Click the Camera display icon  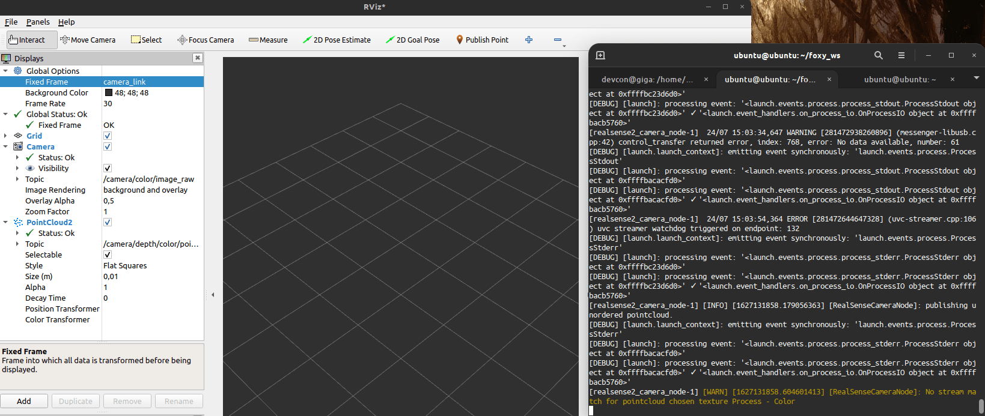coord(18,146)
